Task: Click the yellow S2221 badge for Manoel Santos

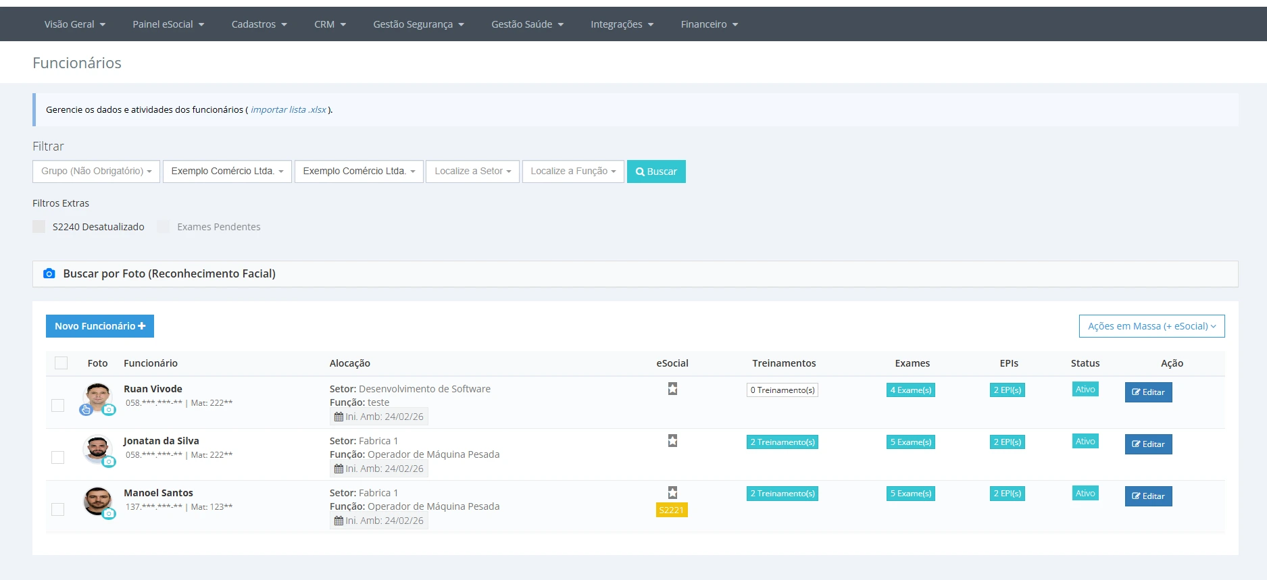Action: [x=672, y=510]
